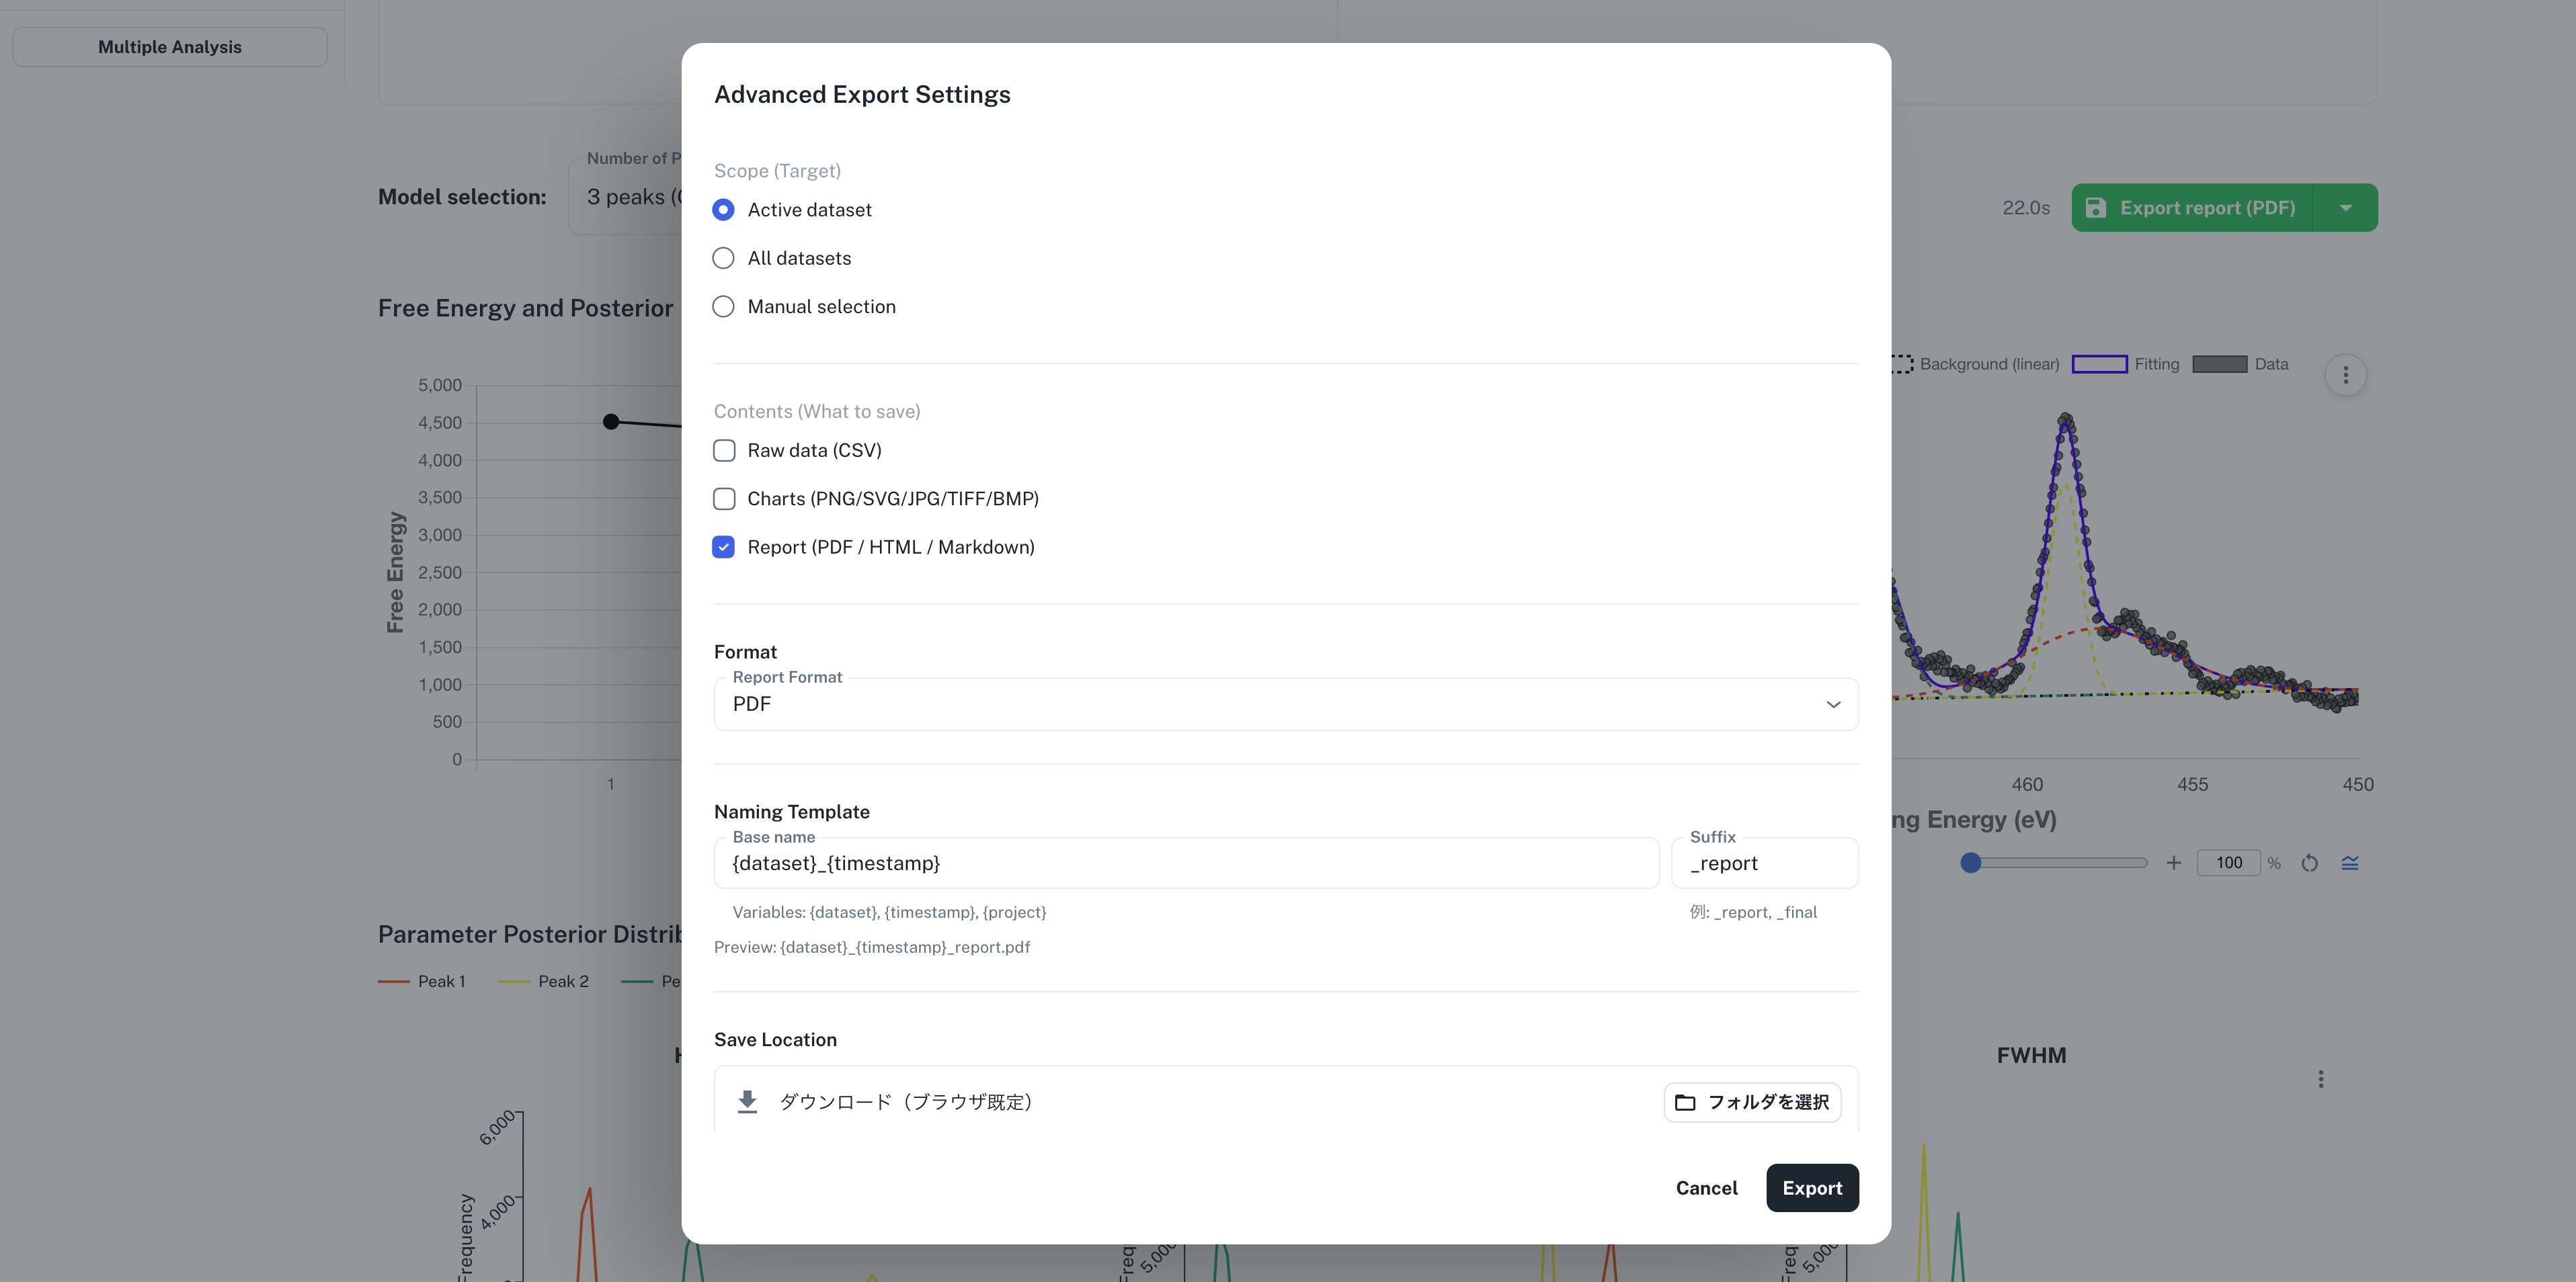Click the blue stacked-lines chart icon
Screen dimensions: 2576x1282
tap(2350, 863)
